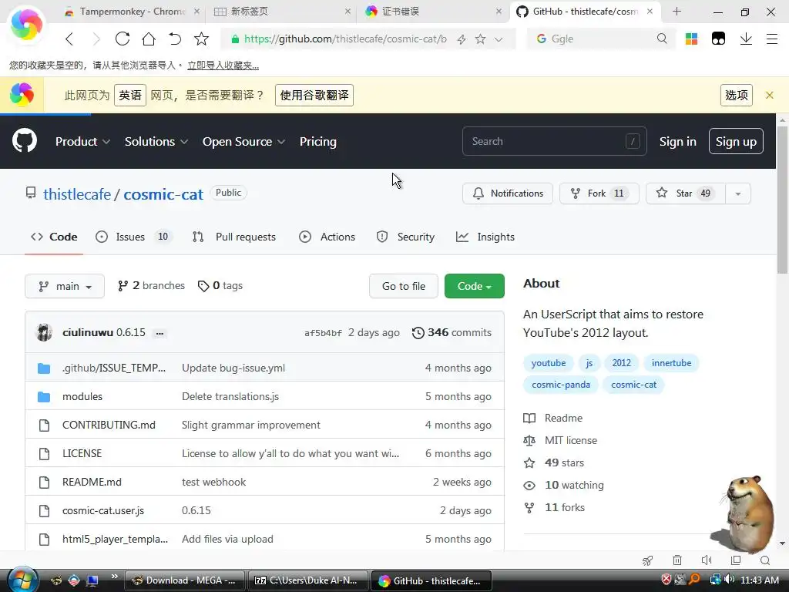Select the youtube topic tag
Screen dimensions: 789x592
[549, 363]
